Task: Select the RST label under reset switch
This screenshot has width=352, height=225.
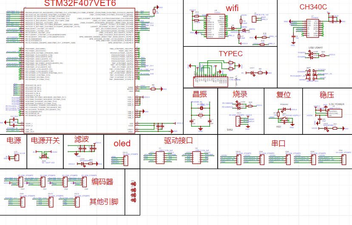Action: pyautogui.click(x=278, y=127)
